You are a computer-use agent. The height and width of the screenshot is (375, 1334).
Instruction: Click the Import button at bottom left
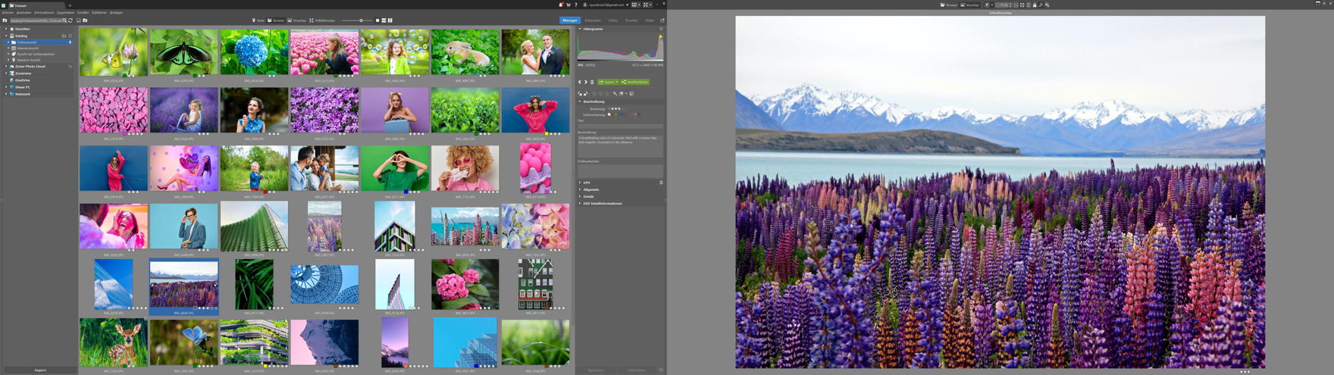tap(40, 370)
